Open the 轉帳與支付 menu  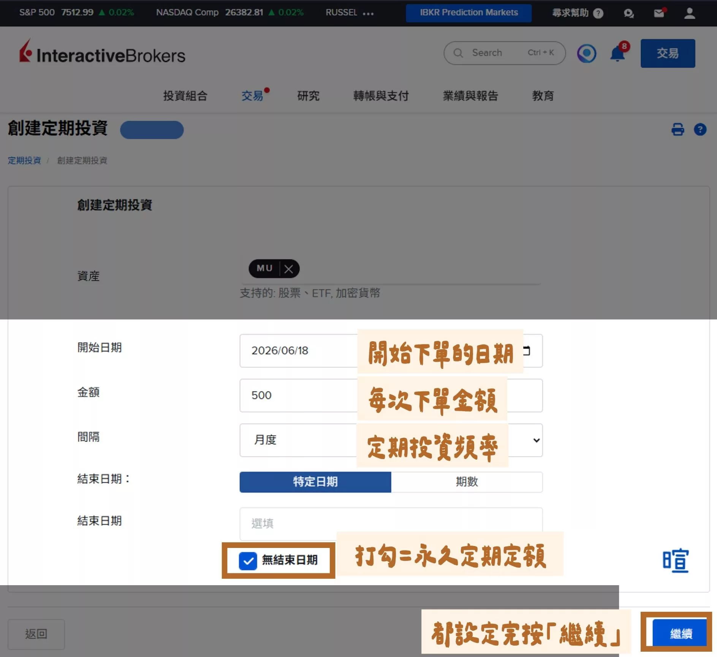pos(381,96)
